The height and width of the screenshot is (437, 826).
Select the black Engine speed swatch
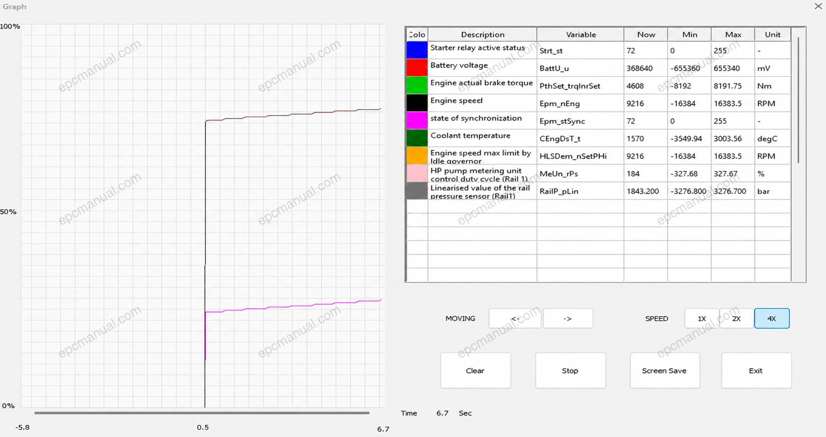click(x=417, y=103)
